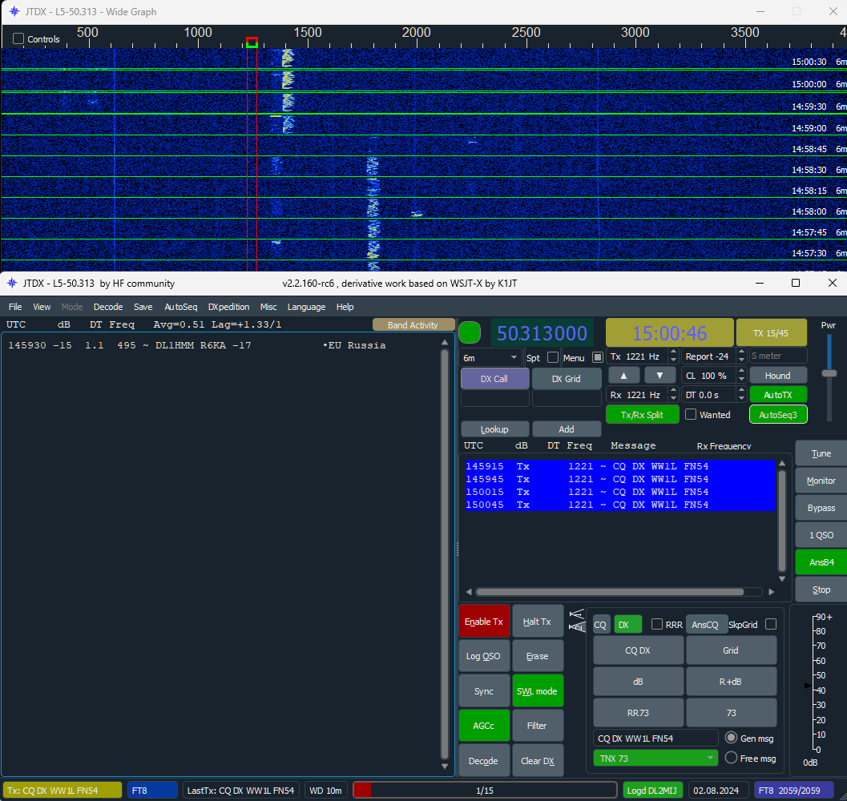Screen dimensions: 847x801
Task: Click the DX Call input field
Action: tap(494, 398)
